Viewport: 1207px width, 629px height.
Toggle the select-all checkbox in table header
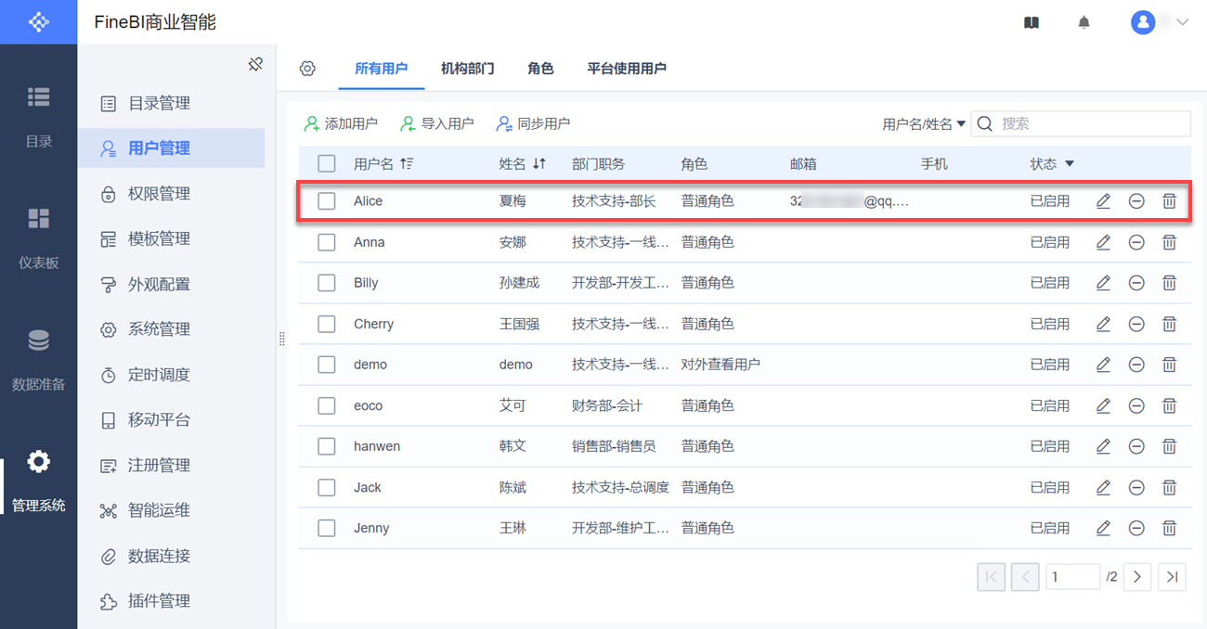tap(327, 164)
